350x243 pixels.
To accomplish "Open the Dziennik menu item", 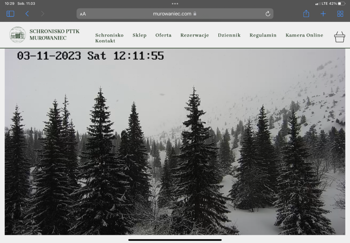I will (x=229, y=35).
